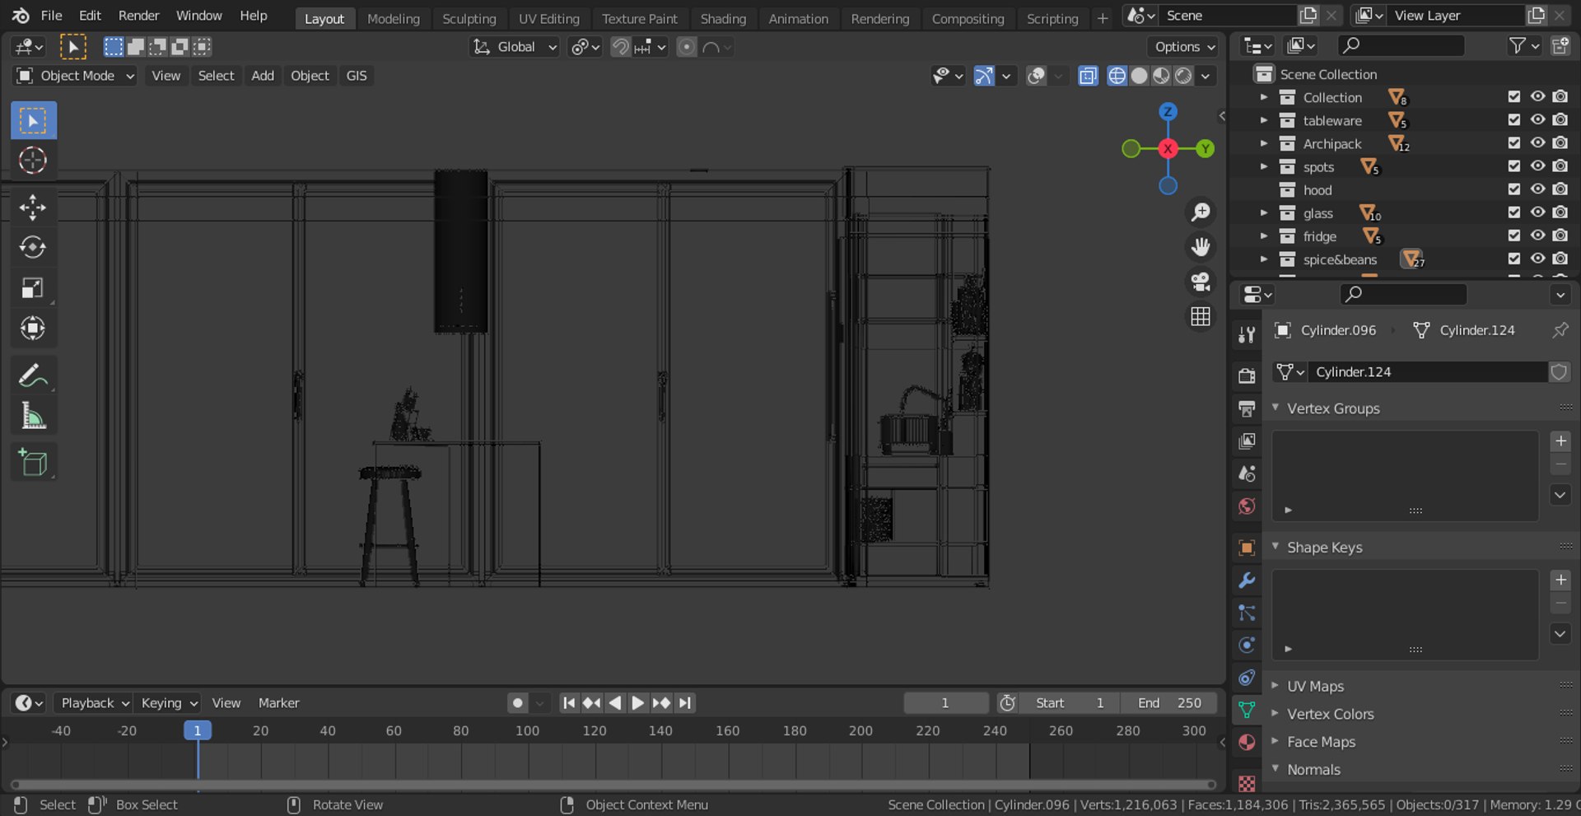Viewport: 1581px width, 816px height.
Task: Uncheck the glass collection checkbox
Action: (x=1513, y=212)
